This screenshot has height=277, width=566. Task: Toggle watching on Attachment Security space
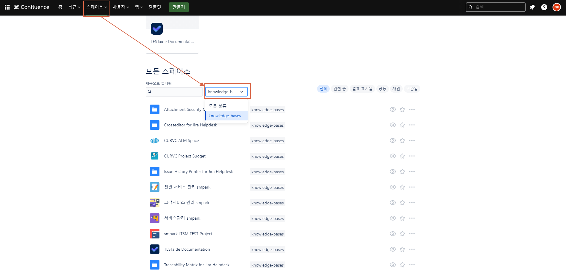[393, 109]
